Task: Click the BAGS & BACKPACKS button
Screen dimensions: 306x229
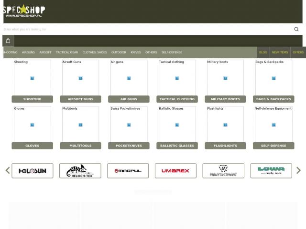Action: (273, 99)
